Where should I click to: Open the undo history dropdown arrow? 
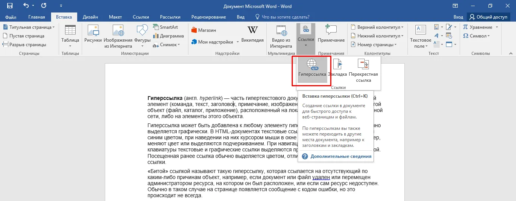33,6
